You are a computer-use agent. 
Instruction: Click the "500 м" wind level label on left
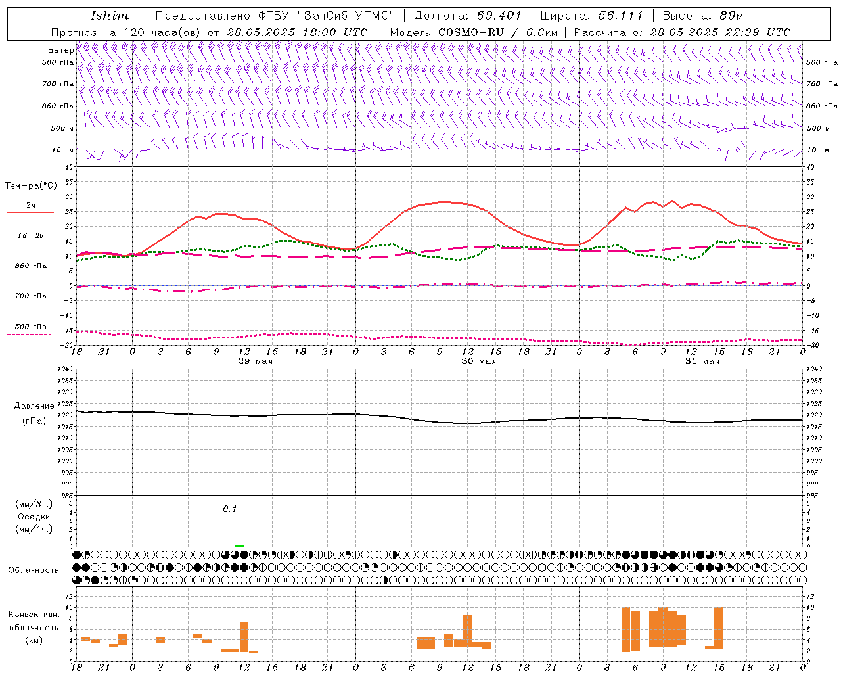point(63,128)
